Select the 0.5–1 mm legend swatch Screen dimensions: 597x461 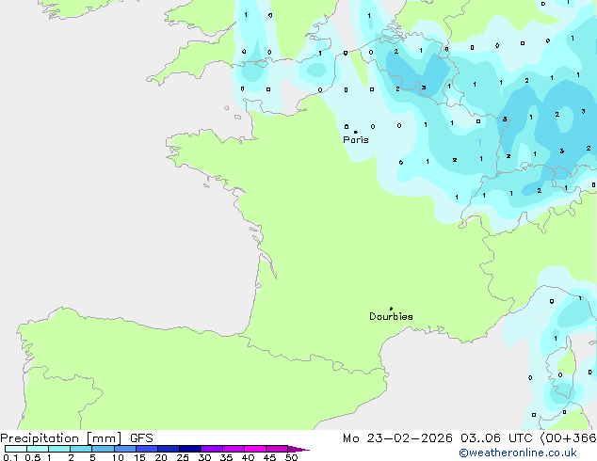(38, 449)
